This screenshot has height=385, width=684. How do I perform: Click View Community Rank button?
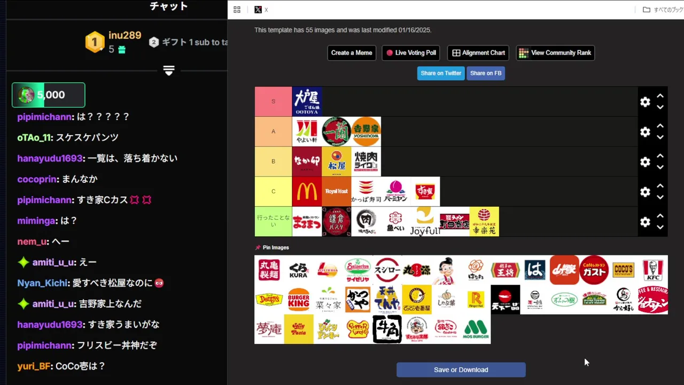(555, 53)
